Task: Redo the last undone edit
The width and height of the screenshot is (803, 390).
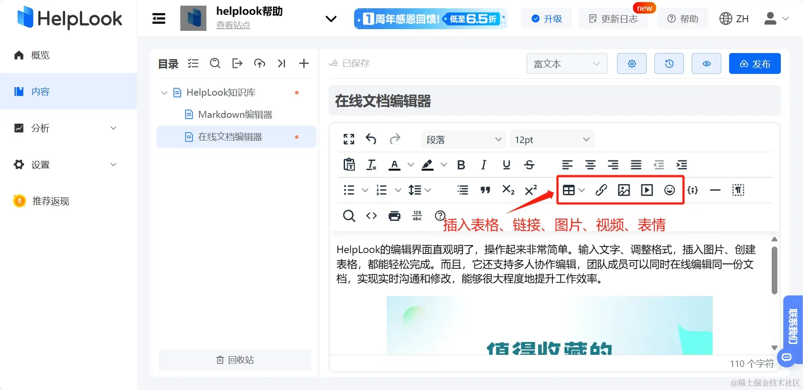Action: pos(395,139)
